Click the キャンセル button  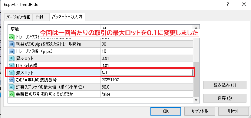point(200,111)
